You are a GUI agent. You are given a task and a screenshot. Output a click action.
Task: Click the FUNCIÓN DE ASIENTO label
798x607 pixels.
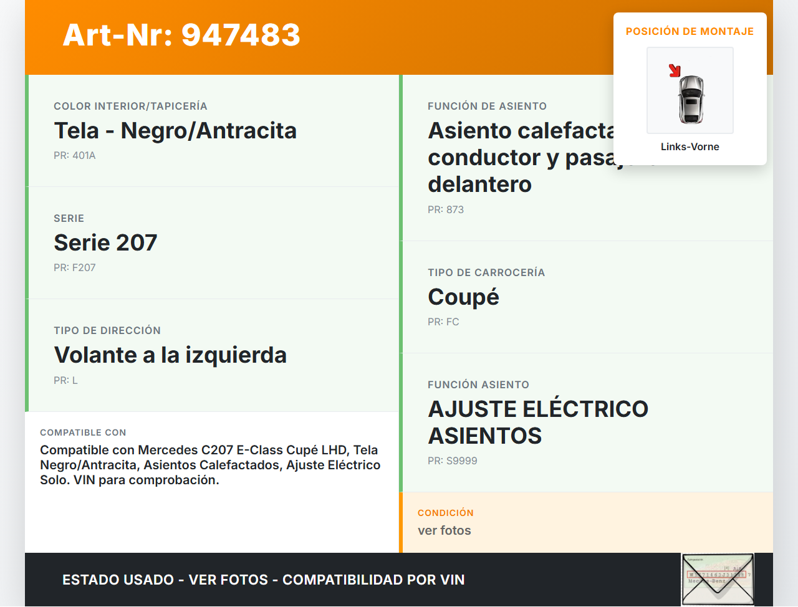pos(487,106)
